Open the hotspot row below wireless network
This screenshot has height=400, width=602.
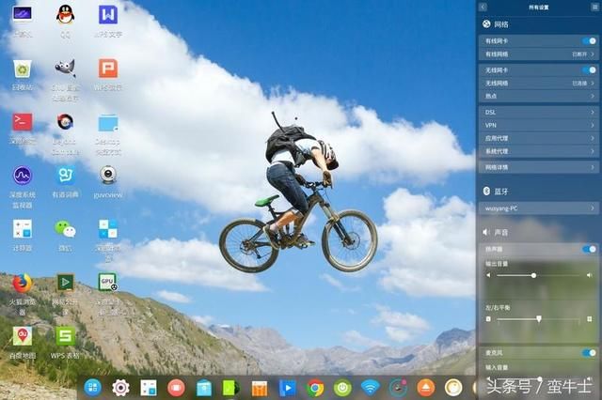coord(539,96)
